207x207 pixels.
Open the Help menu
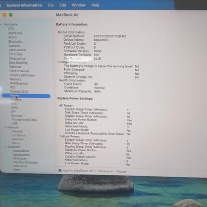[96, 5]
